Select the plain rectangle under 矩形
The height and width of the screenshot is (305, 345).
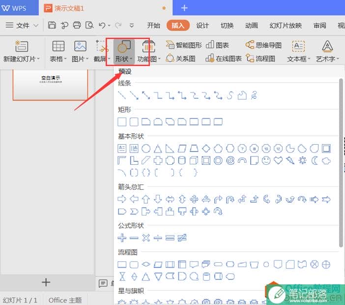click(x=122, y=122)
